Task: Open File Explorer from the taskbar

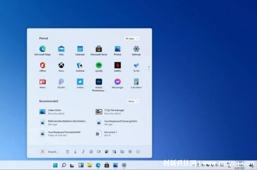Action: pos(89,165)
